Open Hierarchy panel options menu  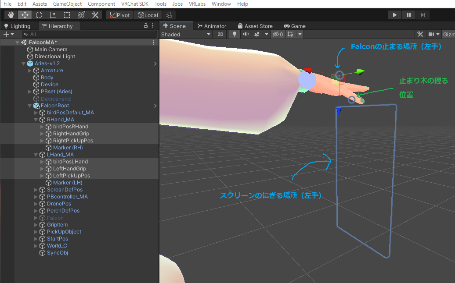tap(153, 25)
